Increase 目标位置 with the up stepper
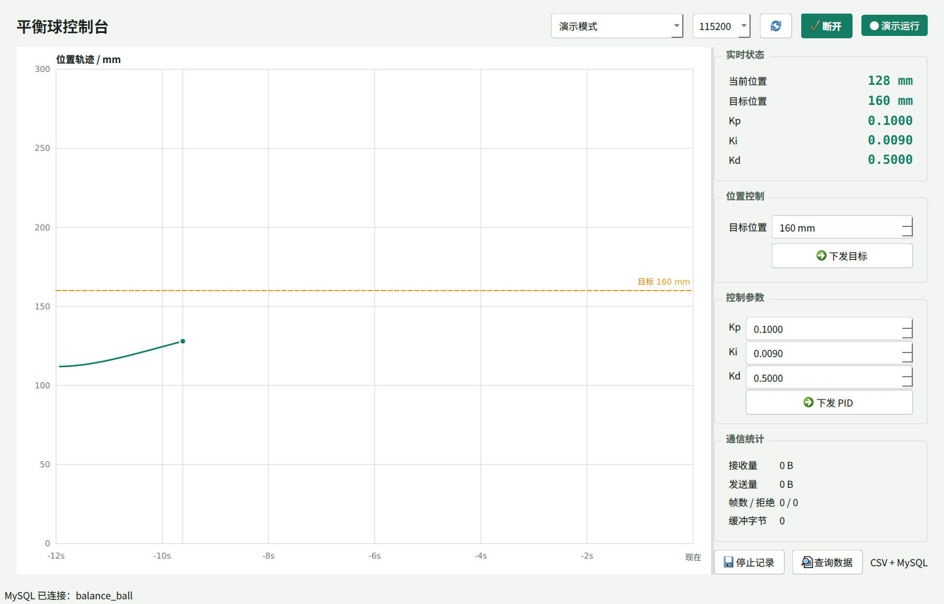Viewport: 944px width, 604px height. click(907, 222)
